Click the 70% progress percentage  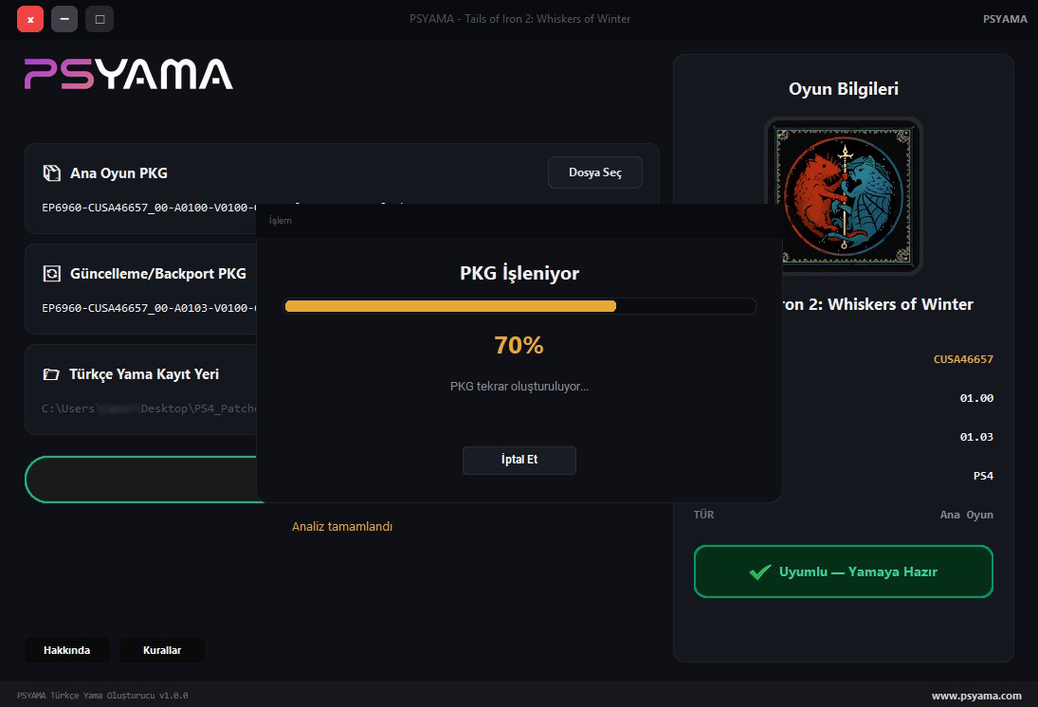point(519,345)
